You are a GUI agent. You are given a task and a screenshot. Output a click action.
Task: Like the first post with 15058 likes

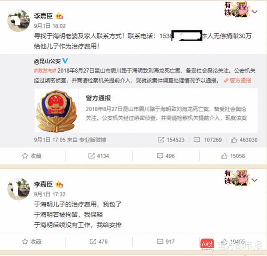point(224,156)
